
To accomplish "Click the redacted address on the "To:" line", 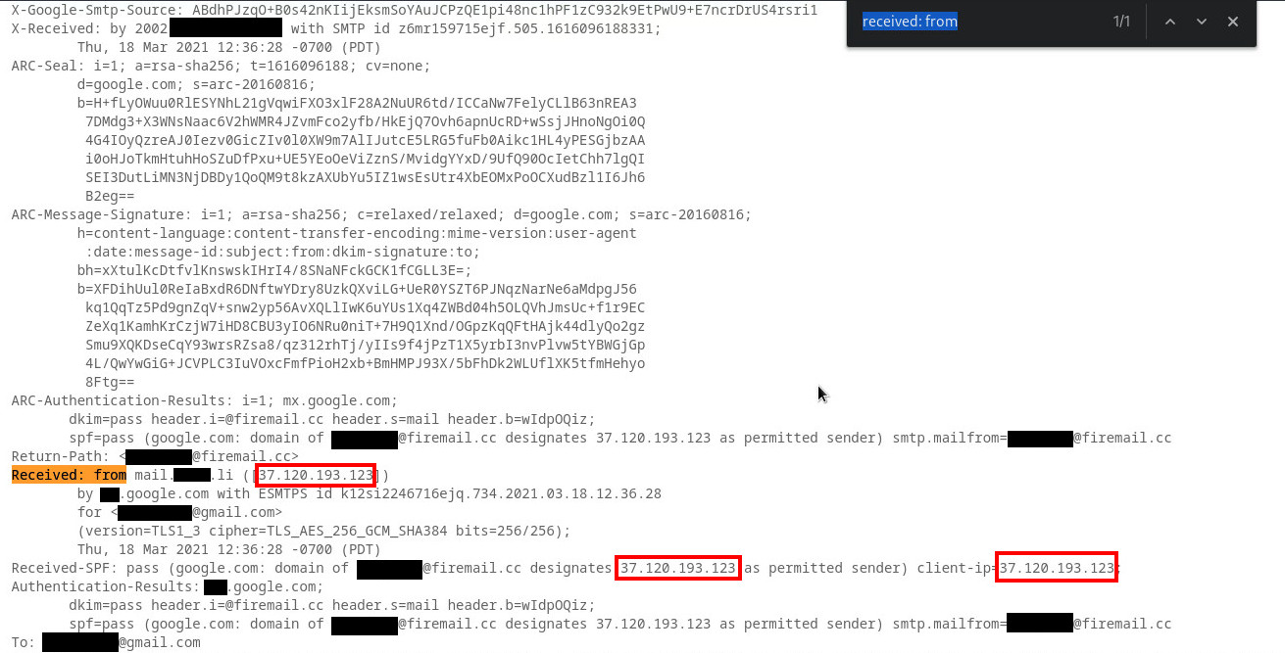I will [80, 643].
